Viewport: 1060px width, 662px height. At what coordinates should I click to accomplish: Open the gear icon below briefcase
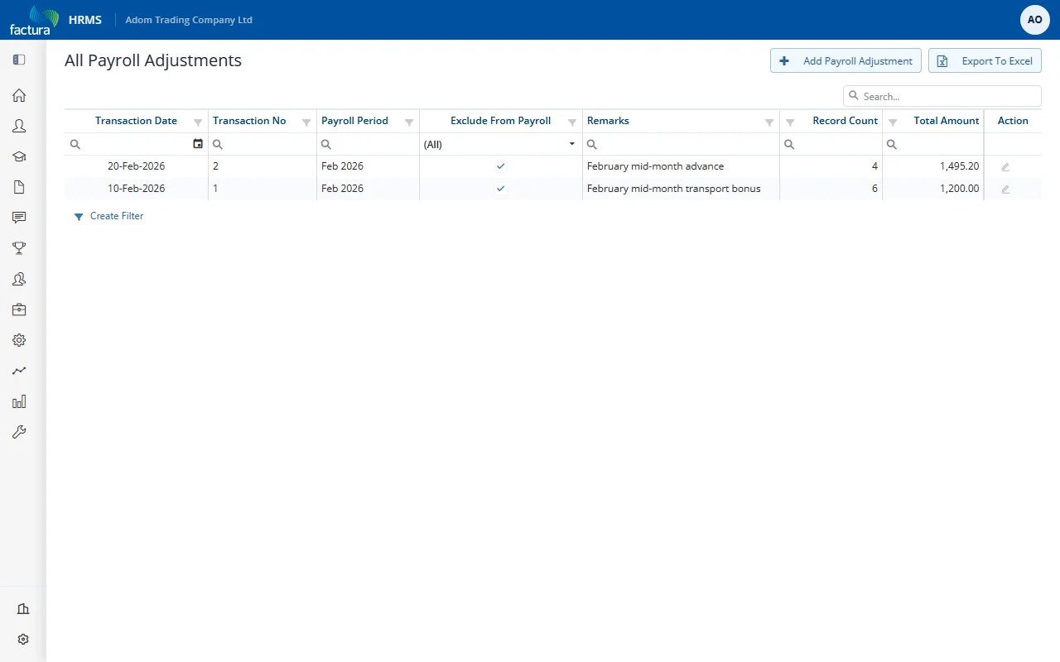[x=19, y=340]
